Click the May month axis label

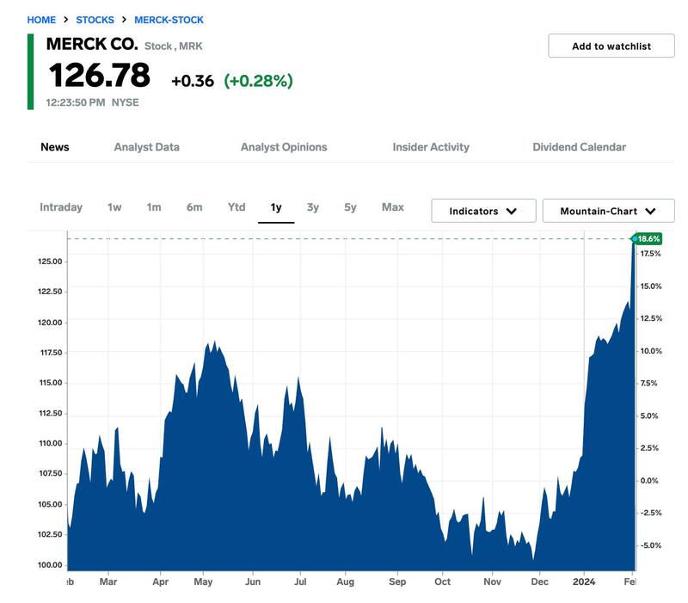click(203, 581)
